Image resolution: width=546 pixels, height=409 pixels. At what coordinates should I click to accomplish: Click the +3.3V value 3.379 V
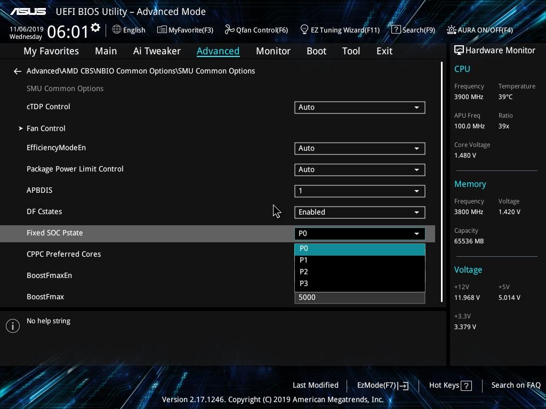click(x=465, y=327)
